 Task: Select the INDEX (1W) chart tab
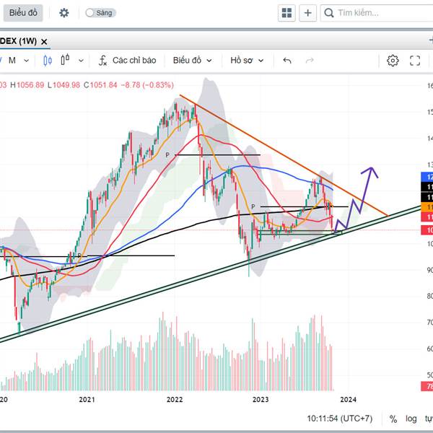(x=19, y=41)
